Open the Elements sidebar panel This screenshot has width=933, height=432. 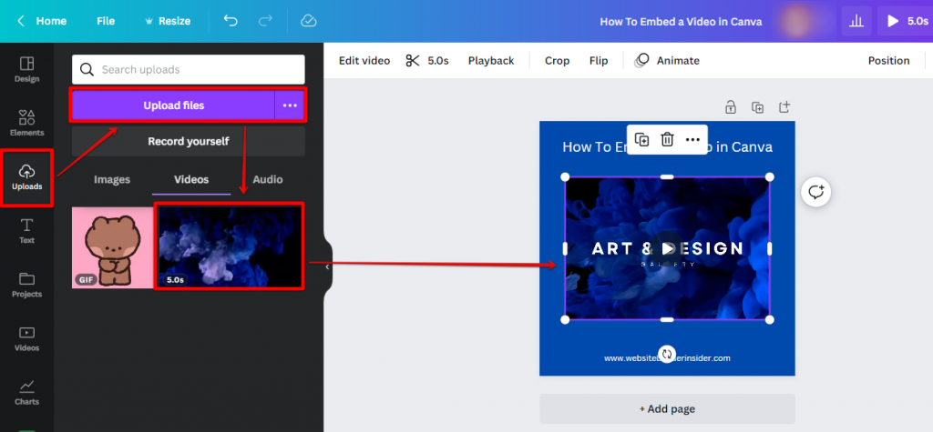(x=26, y=123)
